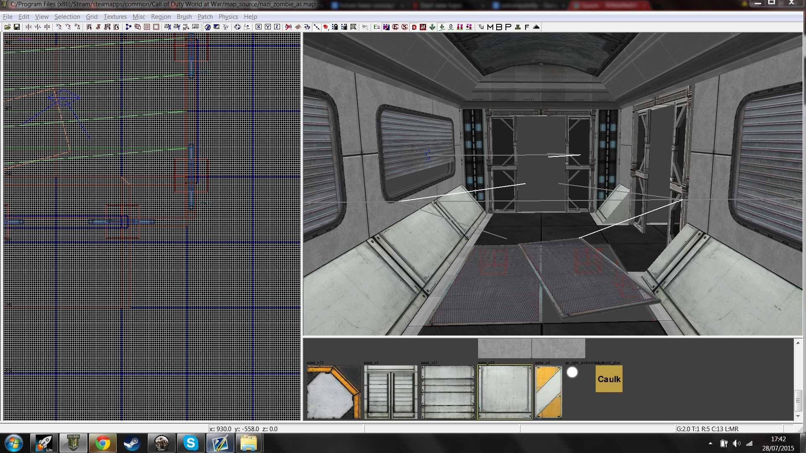Open the Edit menu
This screenshot has width=806, height=453.
[x=24, y=17]
